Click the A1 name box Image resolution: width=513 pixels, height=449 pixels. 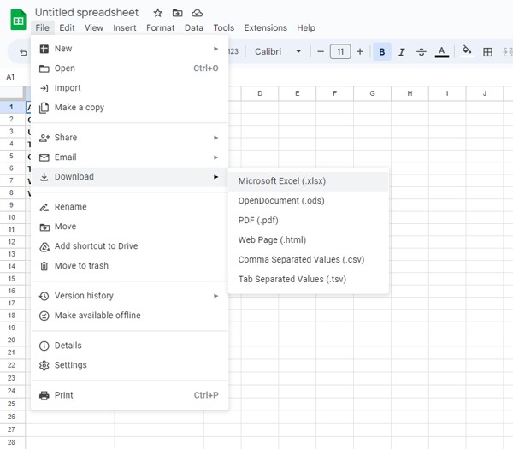(10, 77)
